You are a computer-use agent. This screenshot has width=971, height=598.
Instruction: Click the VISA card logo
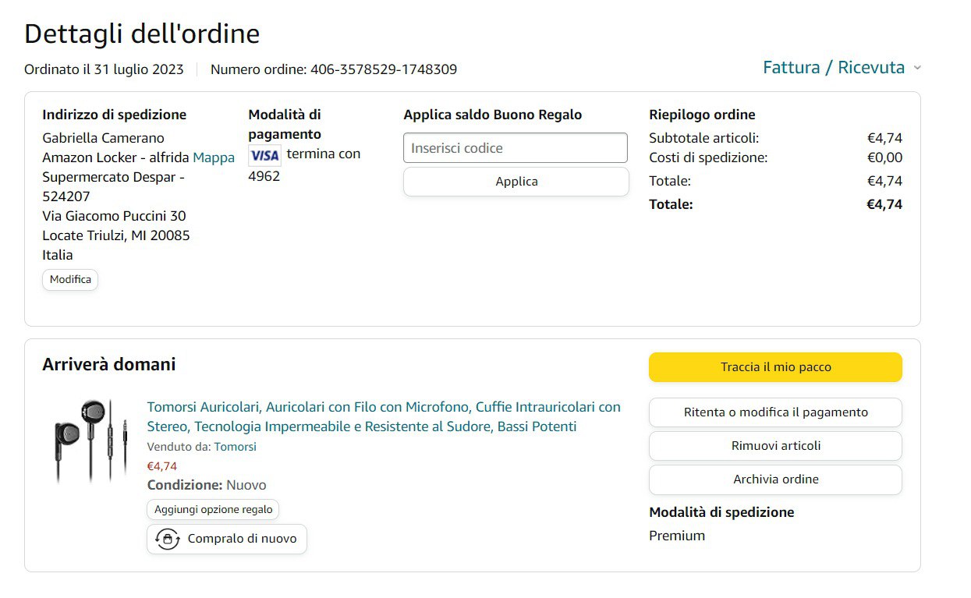click(x=264, y=155)
